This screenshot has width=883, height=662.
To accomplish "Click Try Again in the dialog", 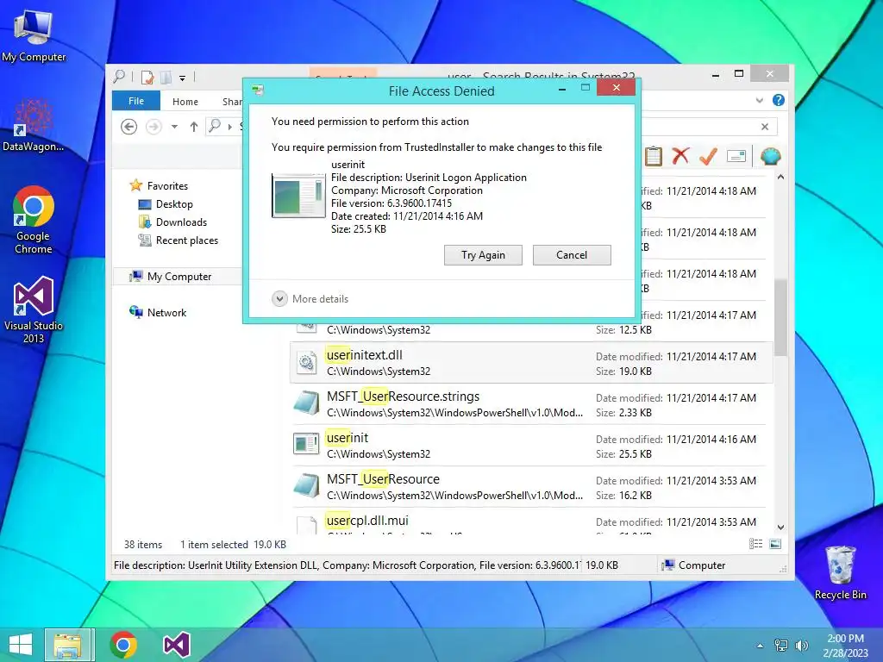I will coord(483,255).
